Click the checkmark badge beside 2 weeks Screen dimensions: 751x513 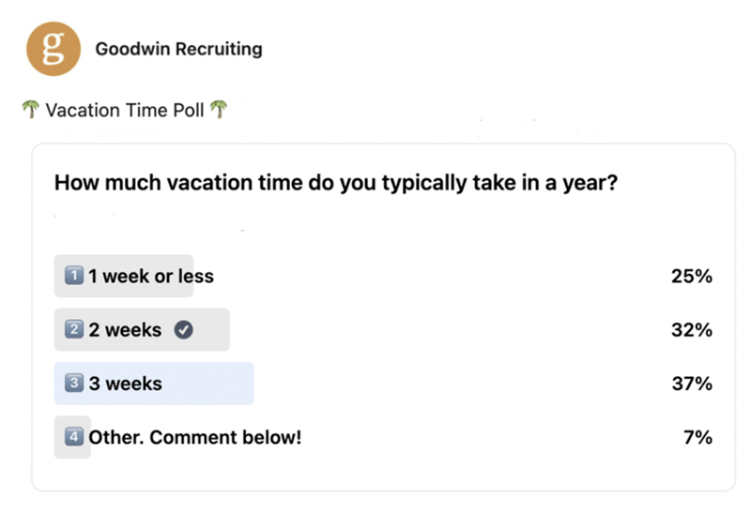pos(183,330)
